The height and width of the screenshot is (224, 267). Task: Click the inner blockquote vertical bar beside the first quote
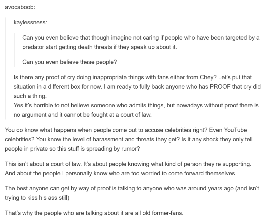tap(14, 50)
